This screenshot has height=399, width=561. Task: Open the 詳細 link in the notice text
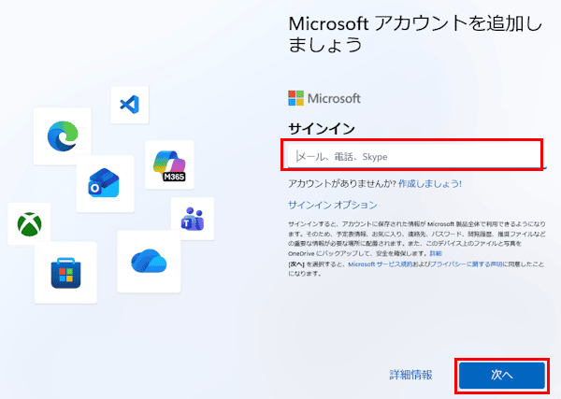[436, 253]
